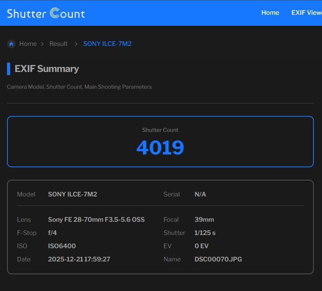
Task: Click the f/4 F-Stop value
Action: [x=52, y=233]
